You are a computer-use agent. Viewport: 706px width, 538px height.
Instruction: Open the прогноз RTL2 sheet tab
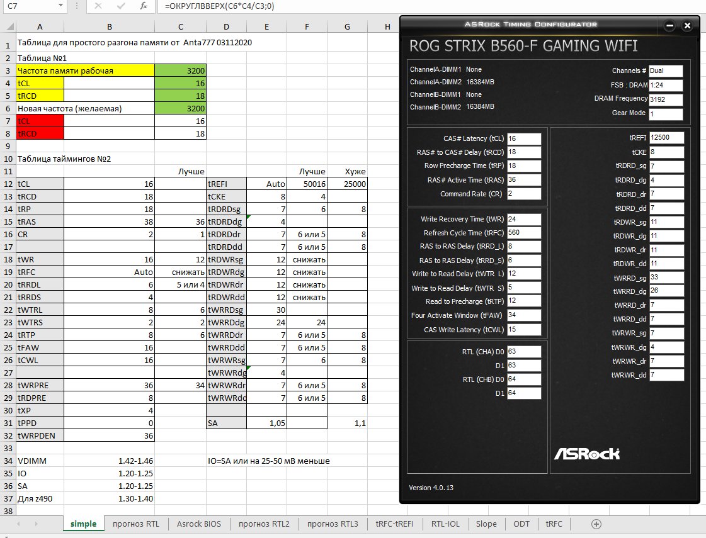(264, 524)
